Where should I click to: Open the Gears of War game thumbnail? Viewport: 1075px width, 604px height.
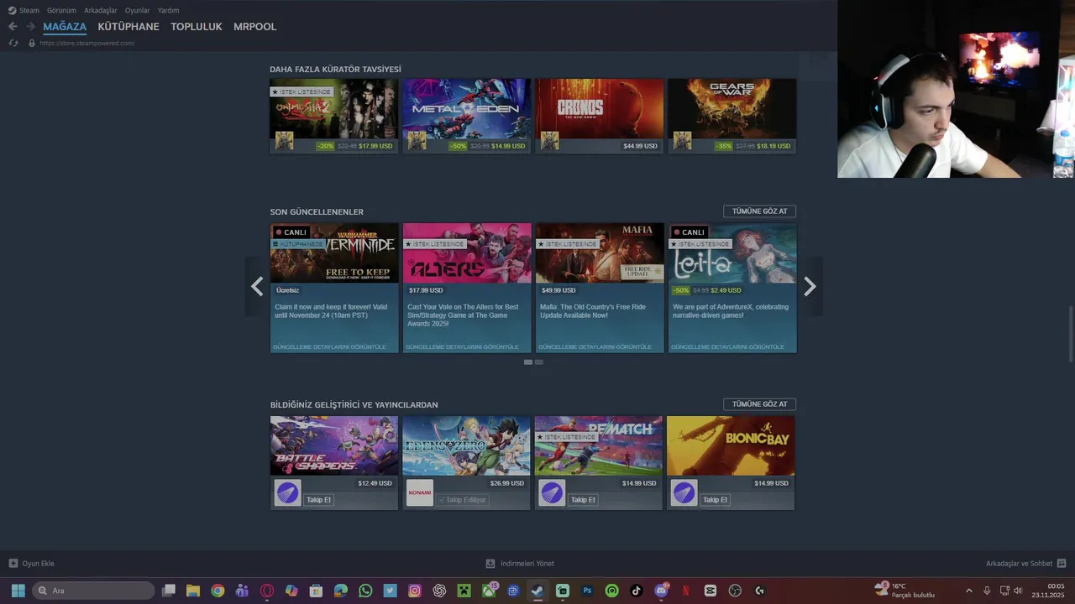732,108
